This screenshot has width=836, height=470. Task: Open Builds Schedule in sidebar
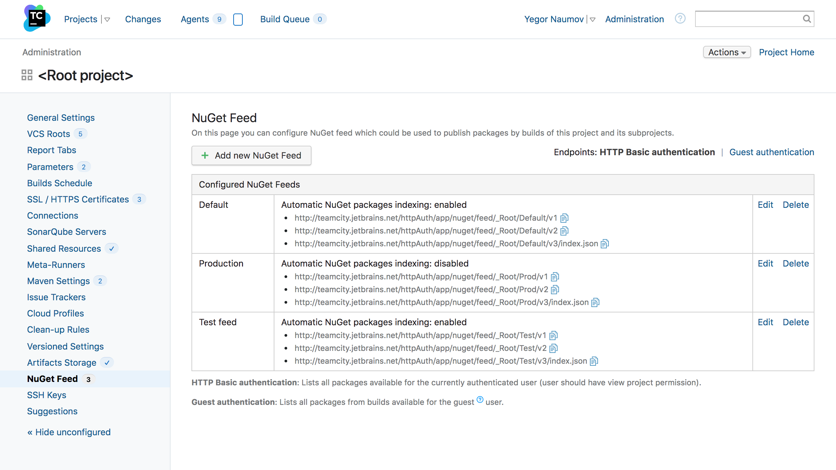(x=60, y=183)
